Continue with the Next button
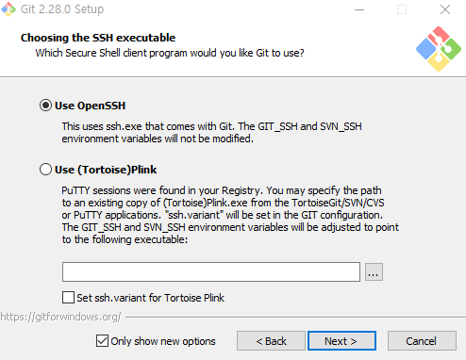Screen dimensions: 466x360 (341, 341)
